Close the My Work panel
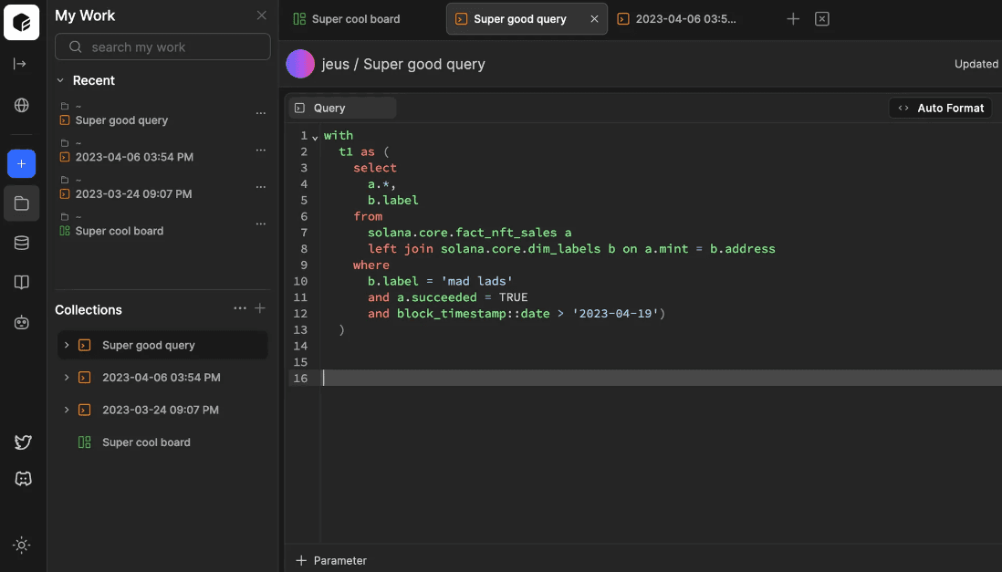Image resolution: width=1002 pixels, height=572 pixels. pos(262,16)
